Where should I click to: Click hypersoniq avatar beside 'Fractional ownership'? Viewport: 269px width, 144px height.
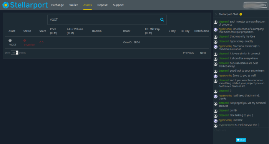[x=216, y=47]
